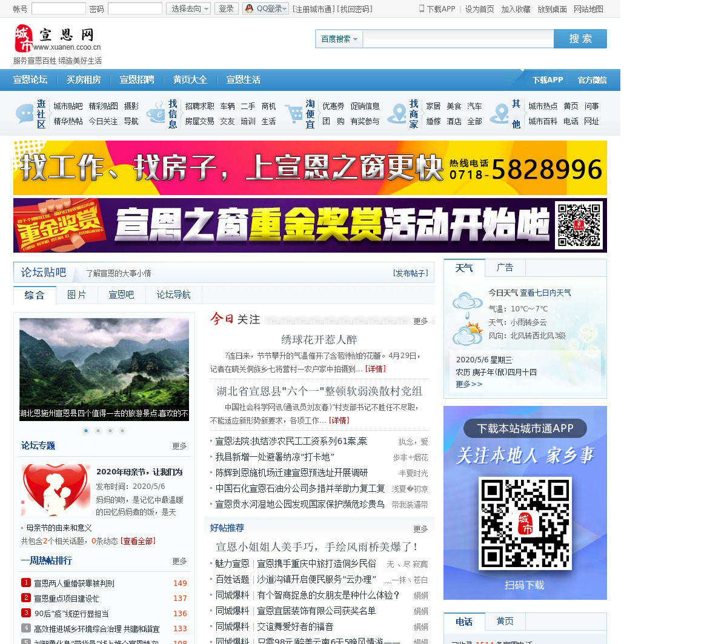Click the location icon beside 其他

coord(500,114)
